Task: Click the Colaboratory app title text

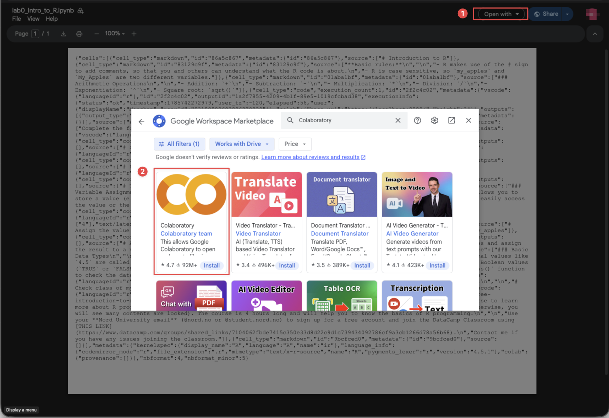Action: coord(177,225)
